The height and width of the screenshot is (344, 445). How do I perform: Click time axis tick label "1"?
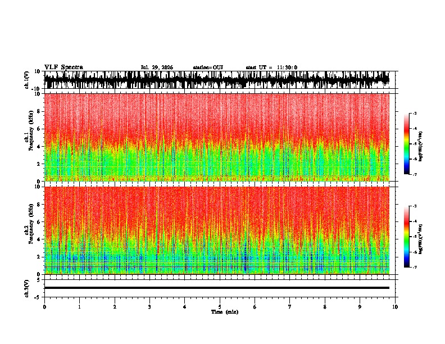tap(79, 307)
